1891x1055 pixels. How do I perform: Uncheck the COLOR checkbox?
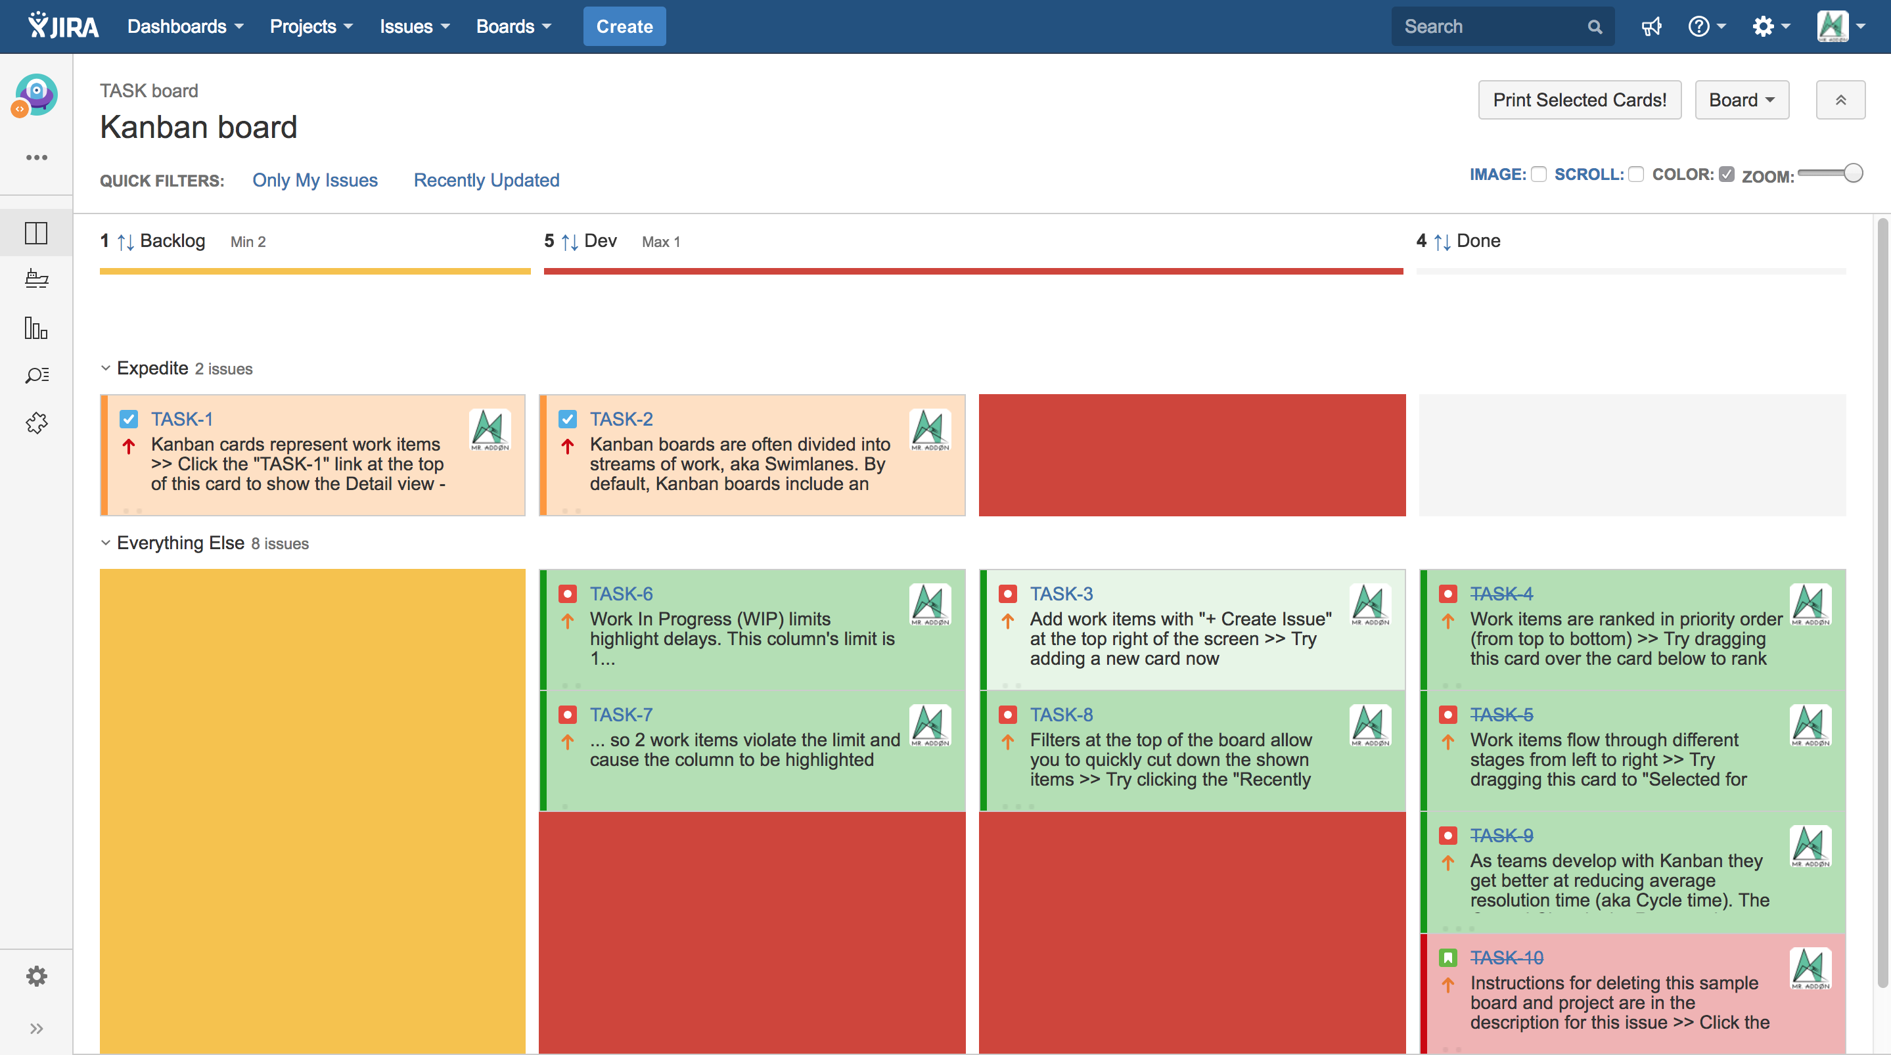(x=1727, y=174)
